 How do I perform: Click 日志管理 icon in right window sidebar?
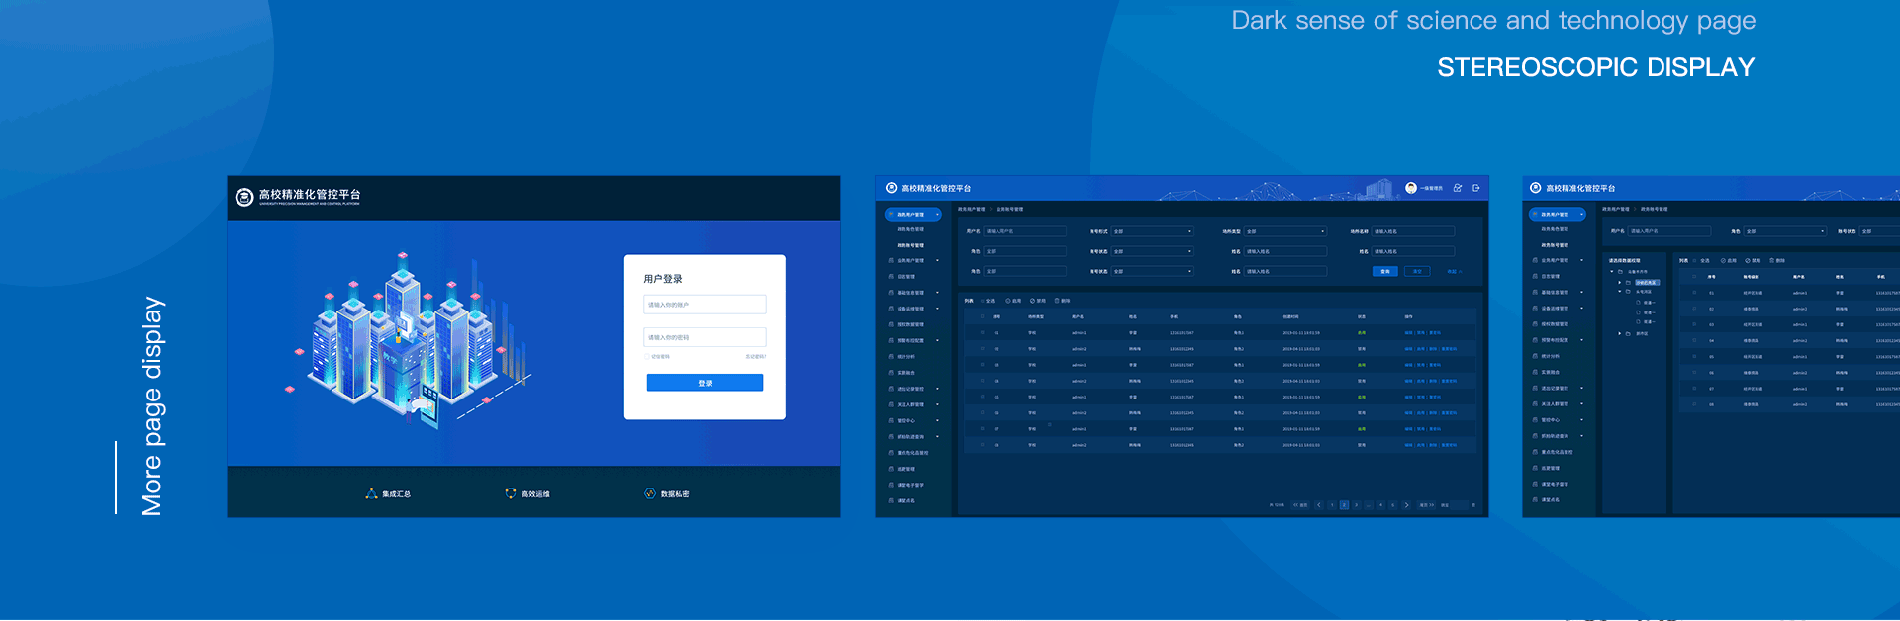click(x=1535, y=277)
